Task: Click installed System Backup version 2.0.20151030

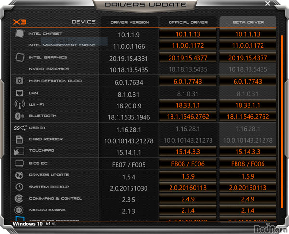Action: 129,188
